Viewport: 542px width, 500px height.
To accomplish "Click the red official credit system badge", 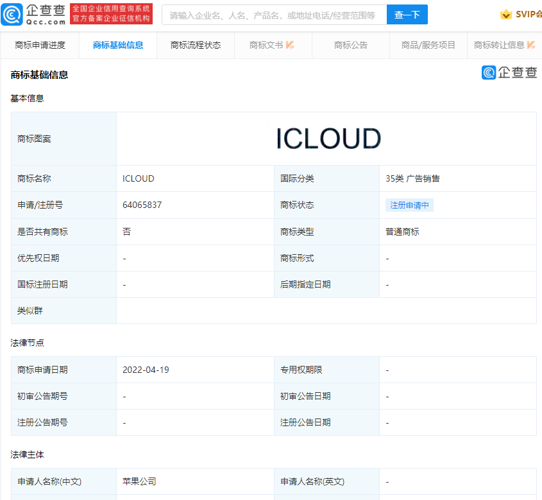I will [x=112, y=14].
